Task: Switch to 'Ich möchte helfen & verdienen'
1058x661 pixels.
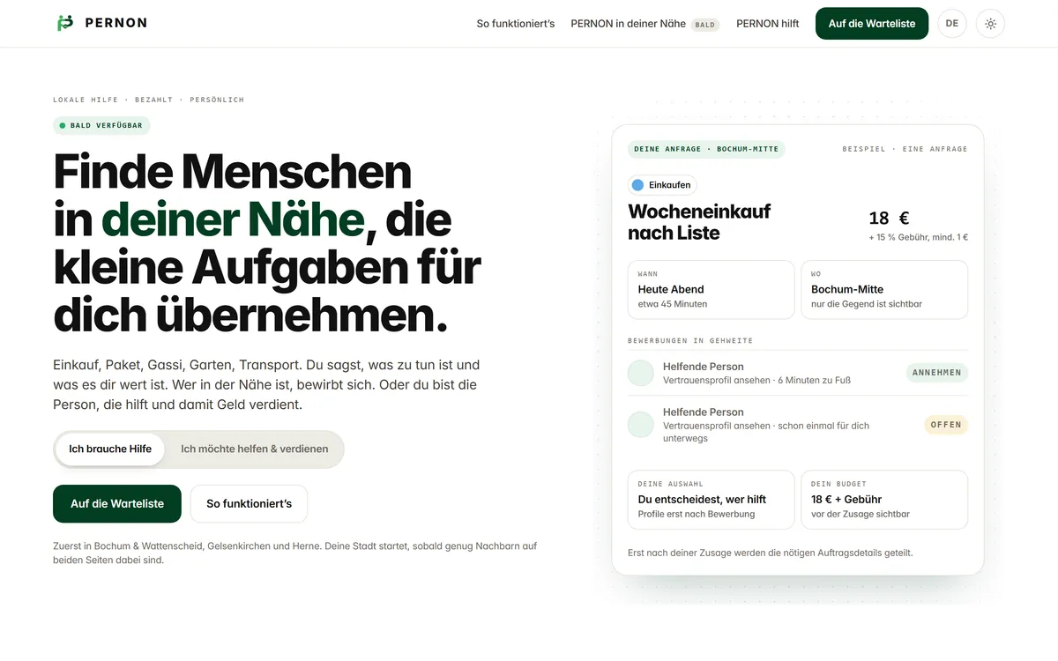Action: tap(255, 449)
